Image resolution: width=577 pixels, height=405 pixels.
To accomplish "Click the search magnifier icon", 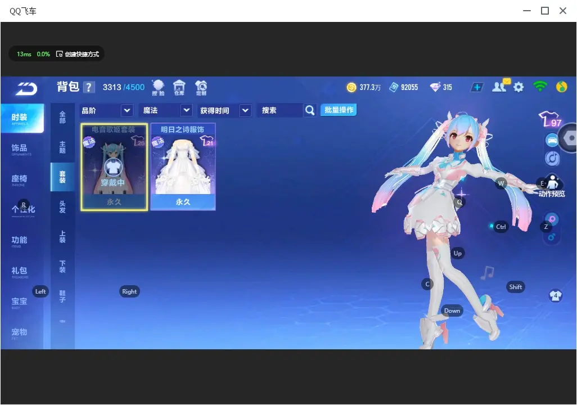I will 310,110.
